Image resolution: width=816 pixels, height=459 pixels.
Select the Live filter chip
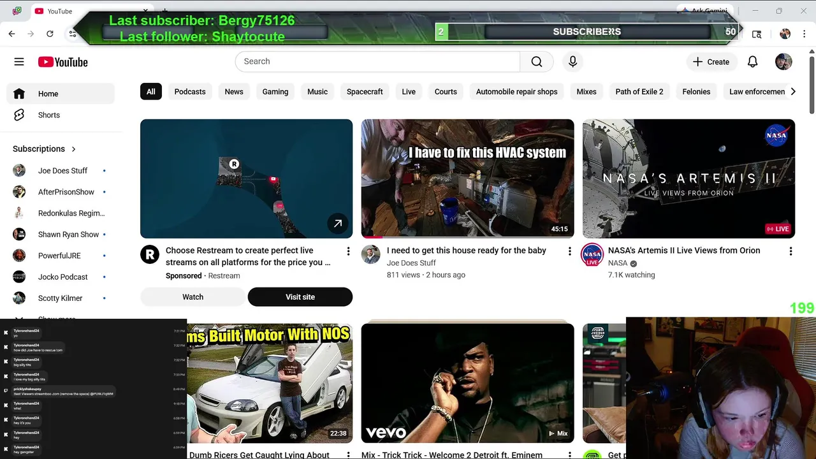coord(409,91)
